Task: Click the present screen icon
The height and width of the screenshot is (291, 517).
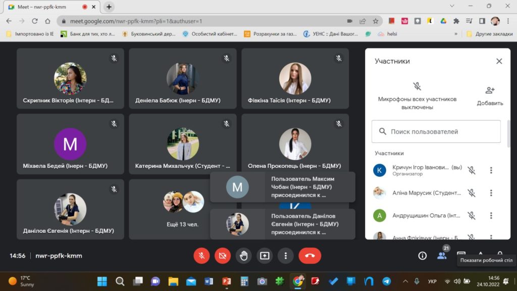Action: coord(265,256)
